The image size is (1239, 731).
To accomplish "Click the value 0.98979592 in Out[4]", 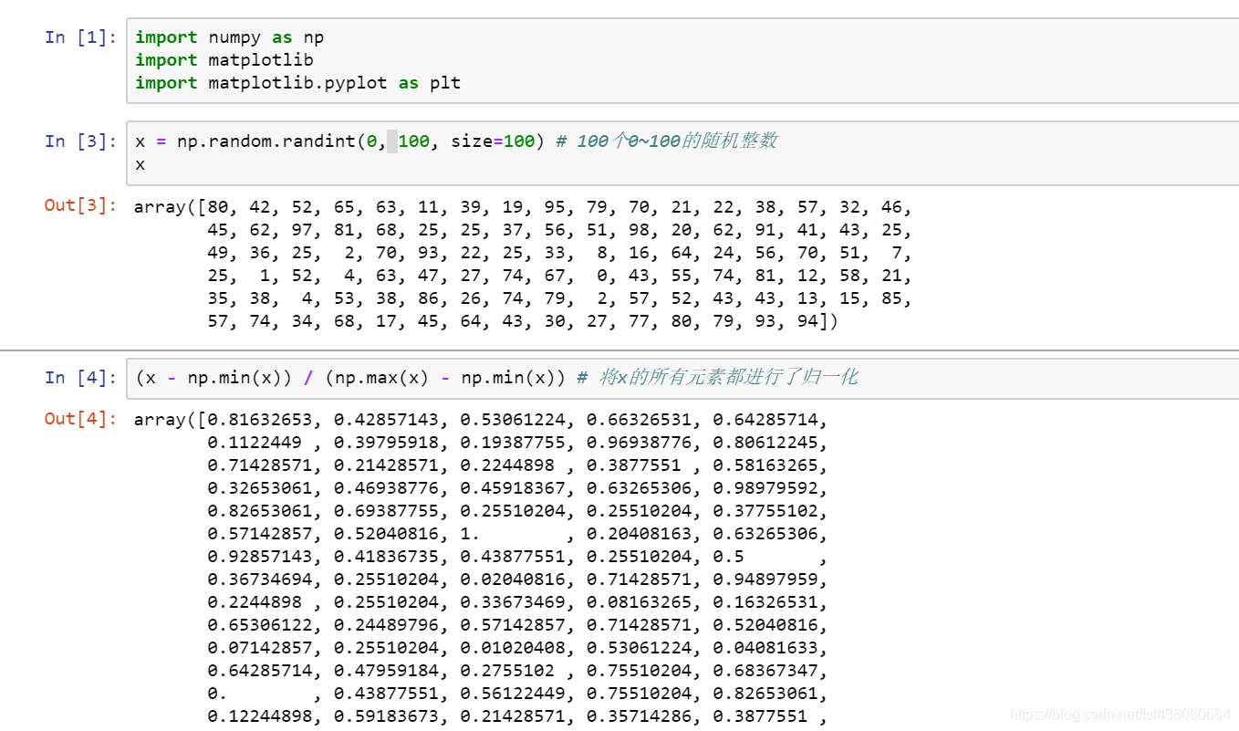I will 765,488.
